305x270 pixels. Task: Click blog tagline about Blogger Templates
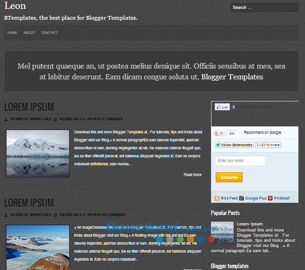(71, 18)
